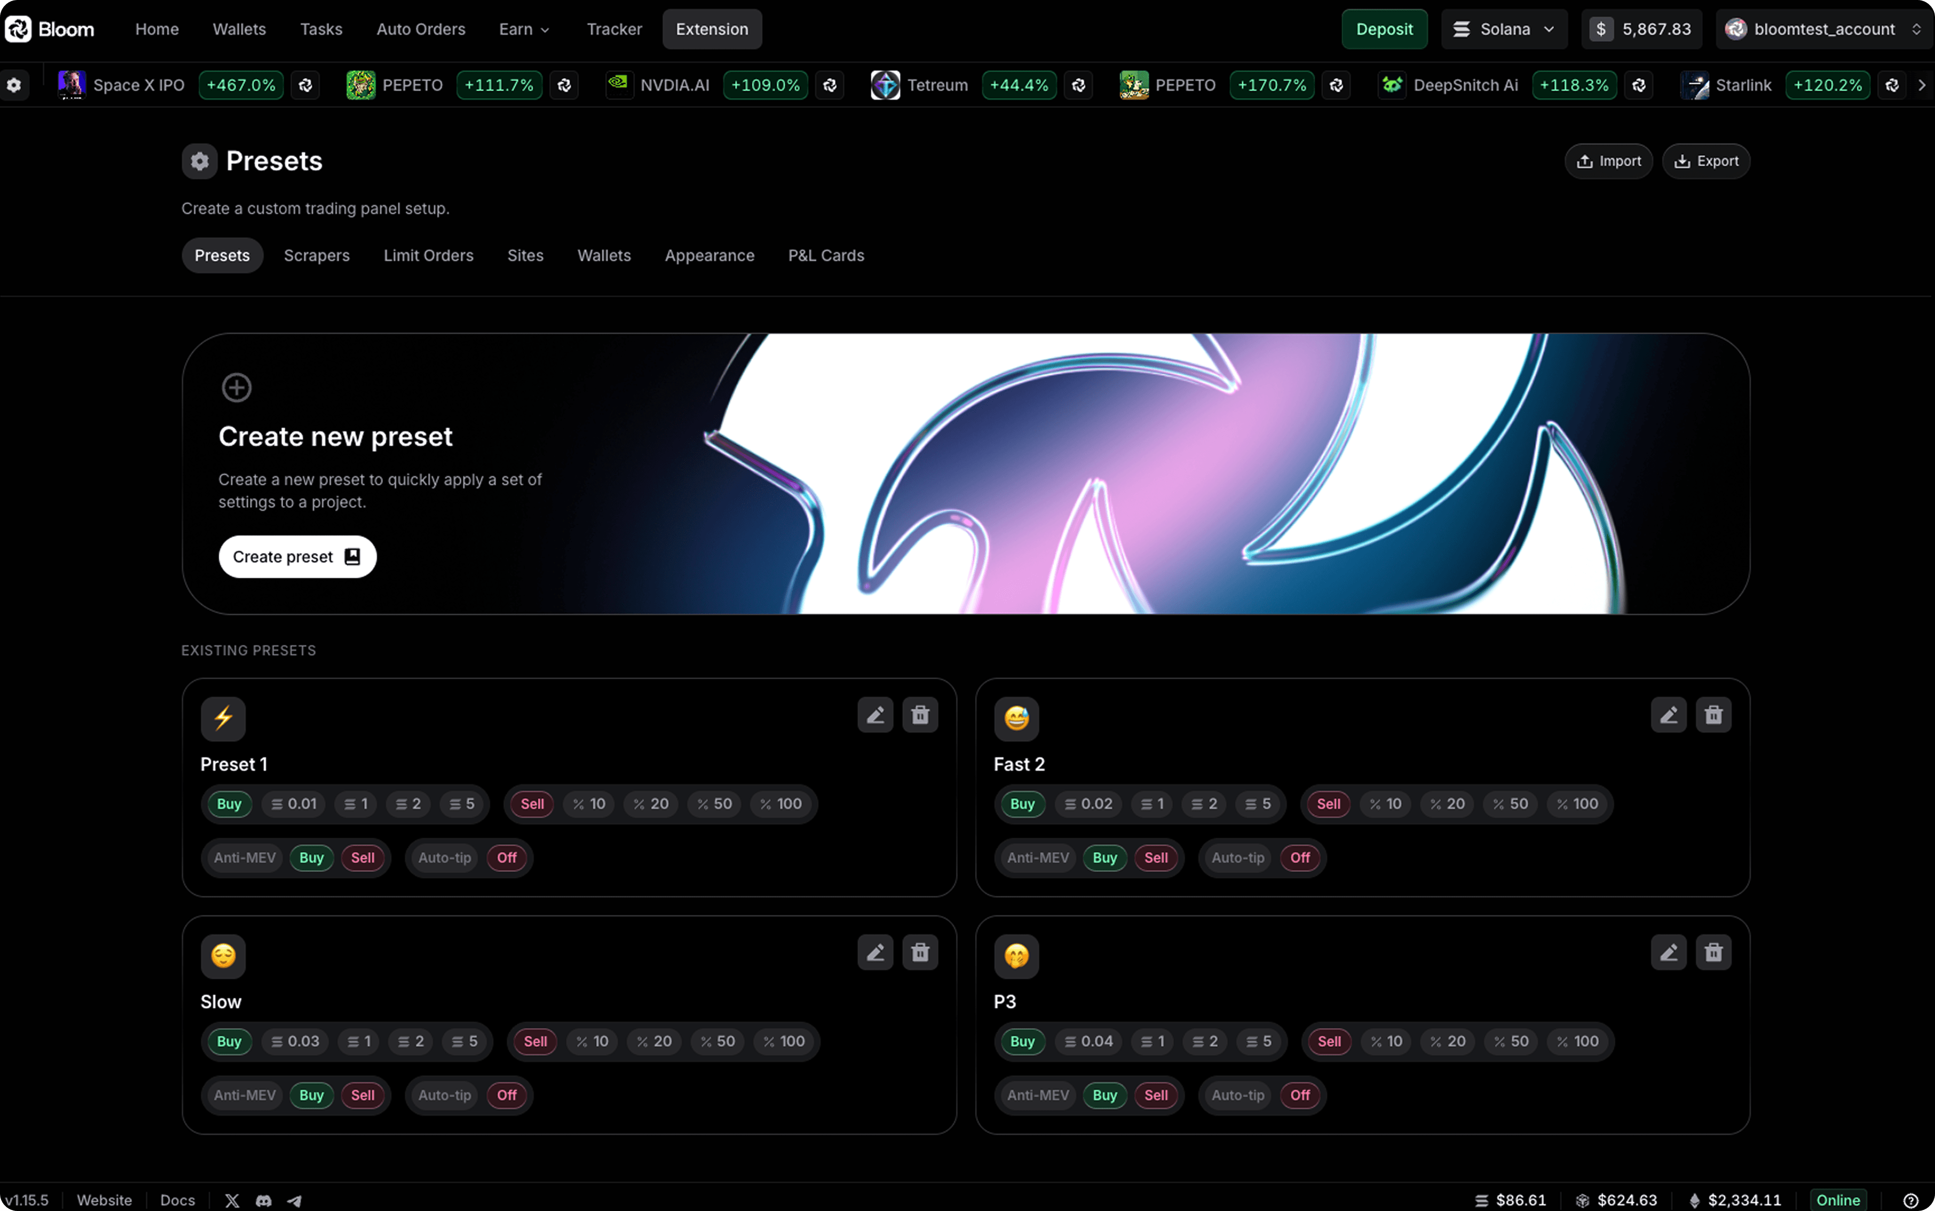
Task: Open the Earn dropdown in navigation
Action: click(x=523, y=29)
